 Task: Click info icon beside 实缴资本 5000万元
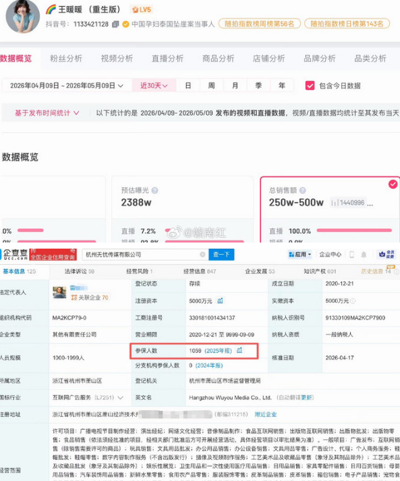(x=353, y=301)
